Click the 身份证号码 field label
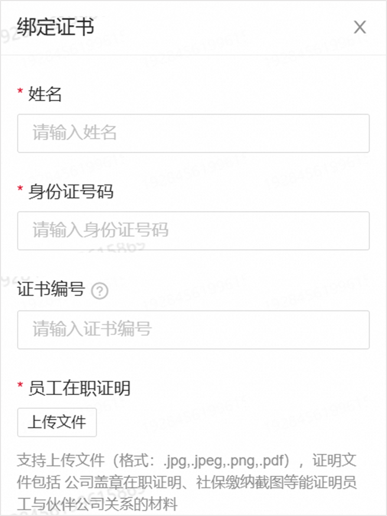The image size is (387, 516). 71,192
